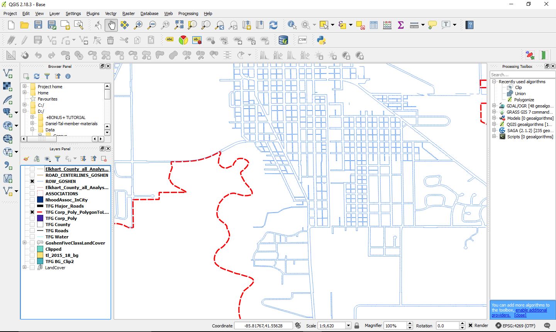Click the TFG Corp_Poly purple color swatch
Screen dimensions: 556x332
(40, 218)
